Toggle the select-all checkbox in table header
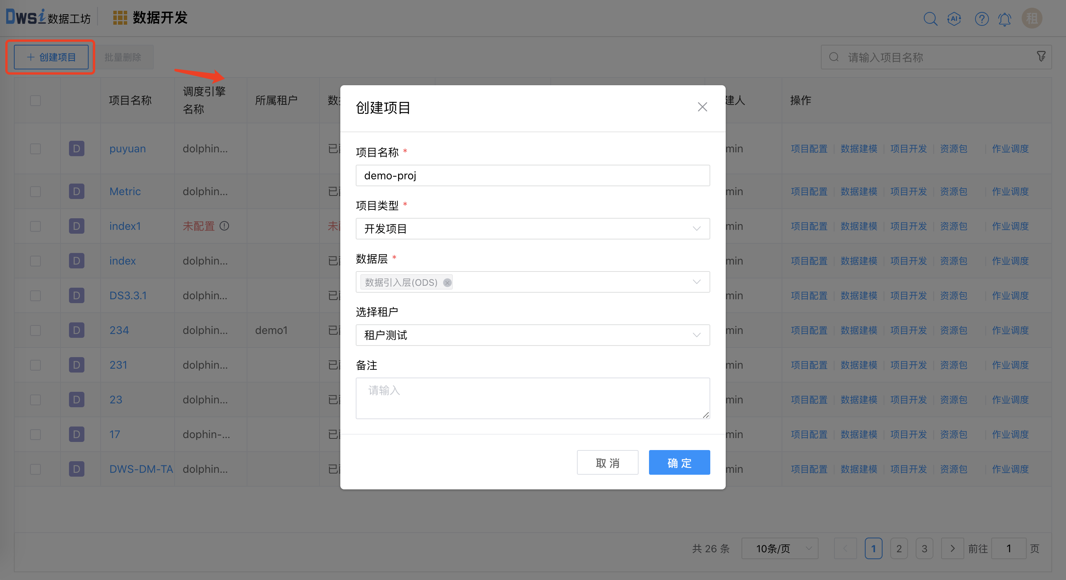This screenshot has height=580, width=1066. pos(35,101)
